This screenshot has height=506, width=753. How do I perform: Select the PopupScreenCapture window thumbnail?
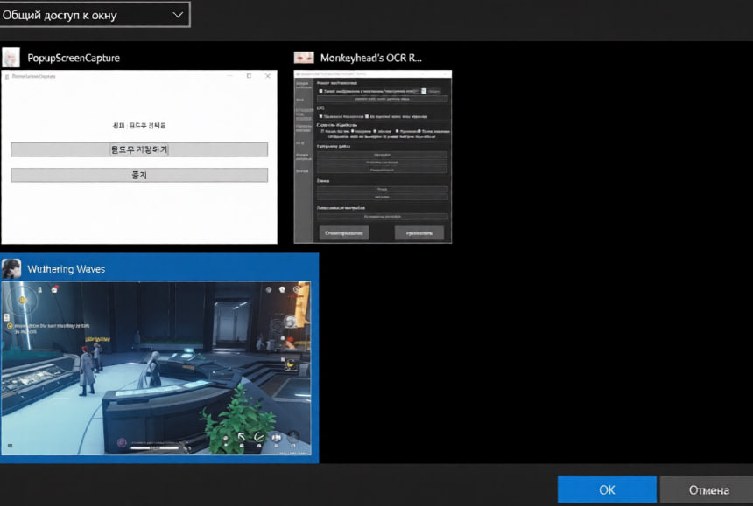coord(139,157)
